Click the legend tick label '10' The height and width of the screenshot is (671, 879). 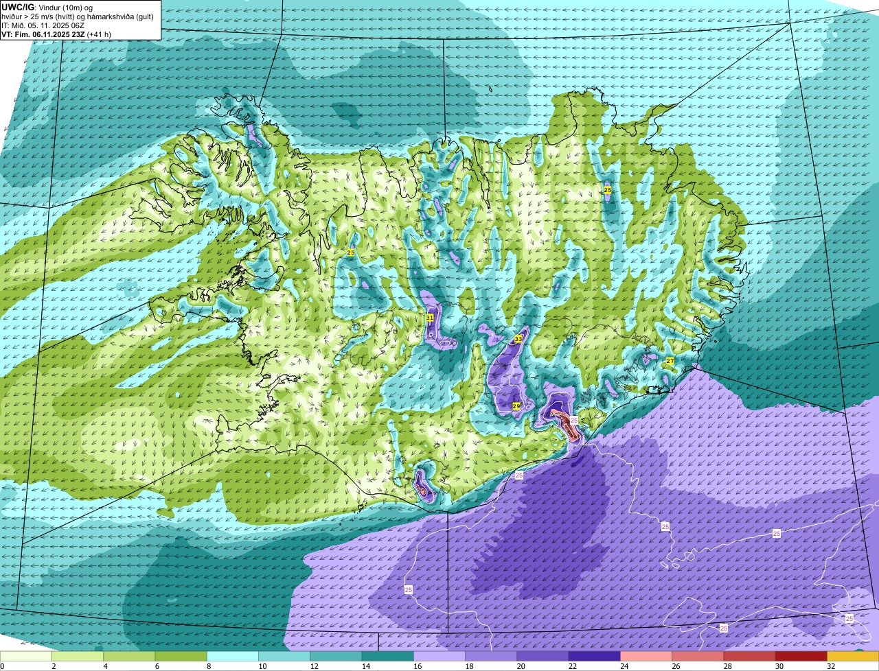(x=262, y=666)
